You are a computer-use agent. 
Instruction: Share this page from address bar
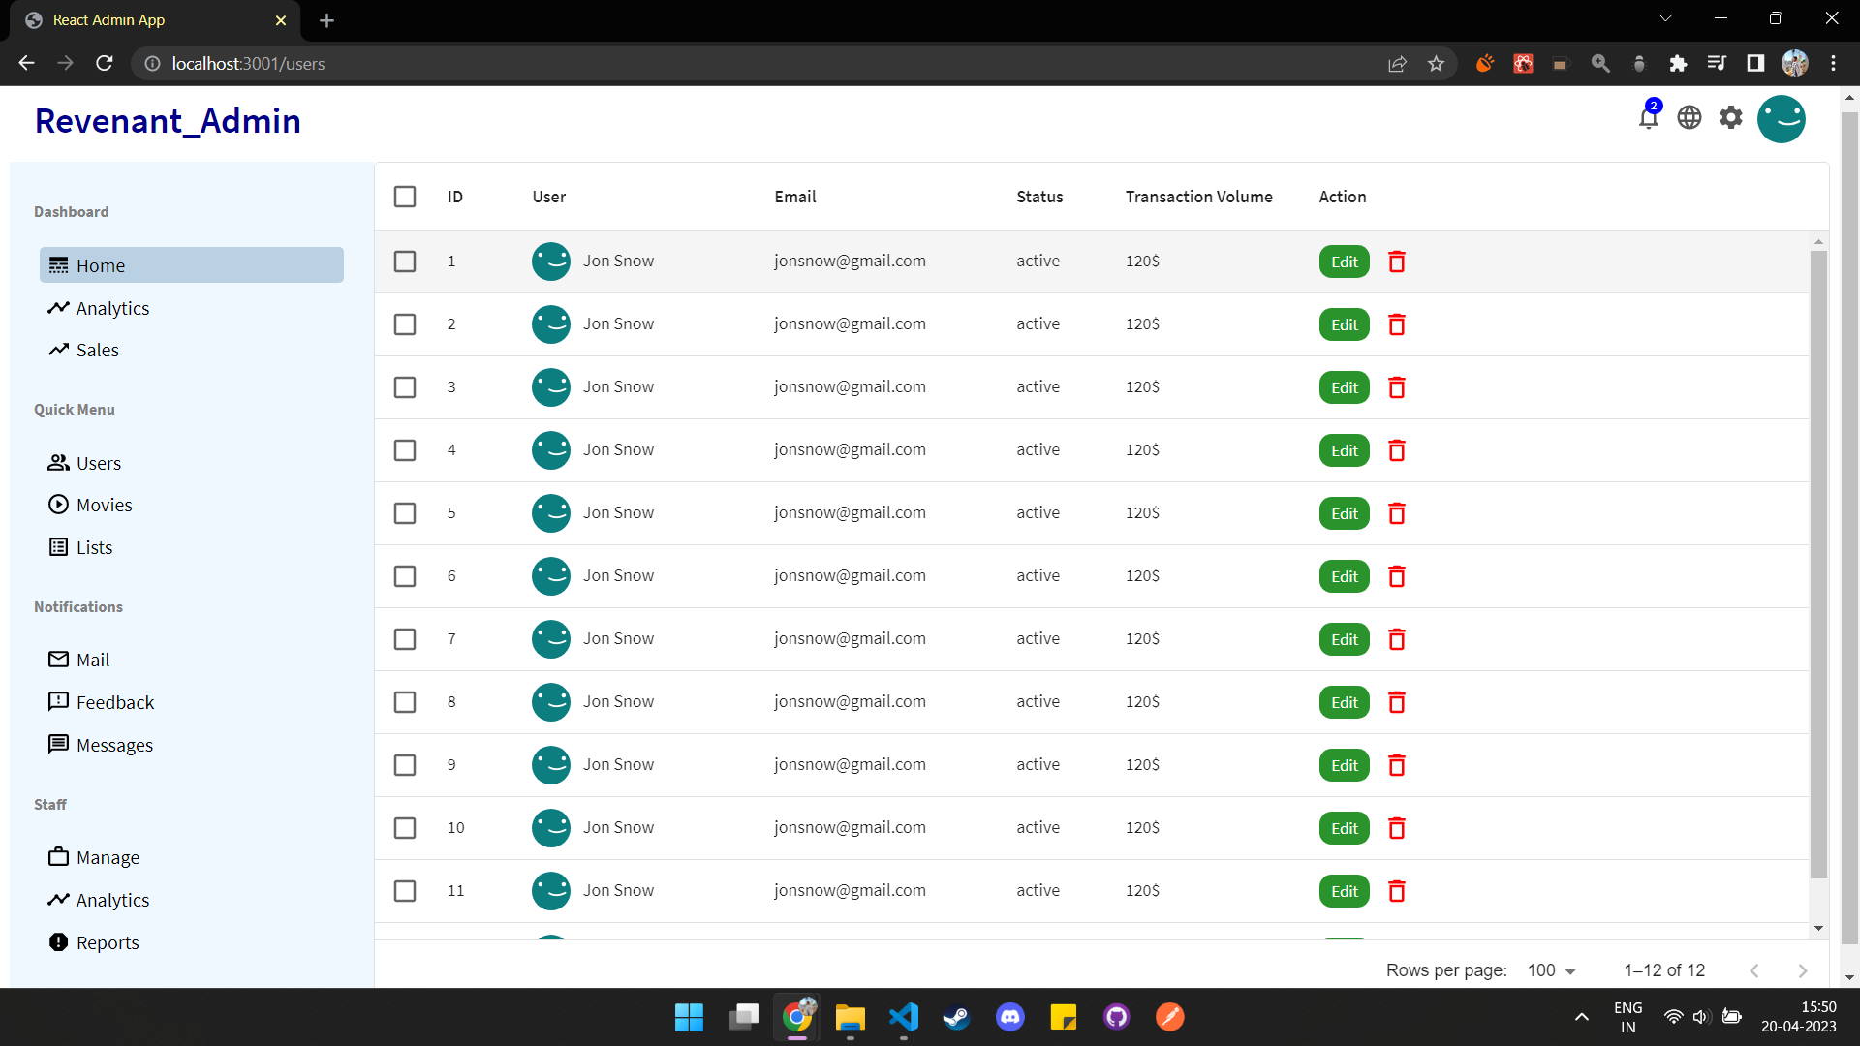tap(1397, 64)
